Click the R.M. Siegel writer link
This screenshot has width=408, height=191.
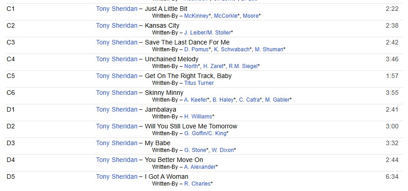(243, 66)
